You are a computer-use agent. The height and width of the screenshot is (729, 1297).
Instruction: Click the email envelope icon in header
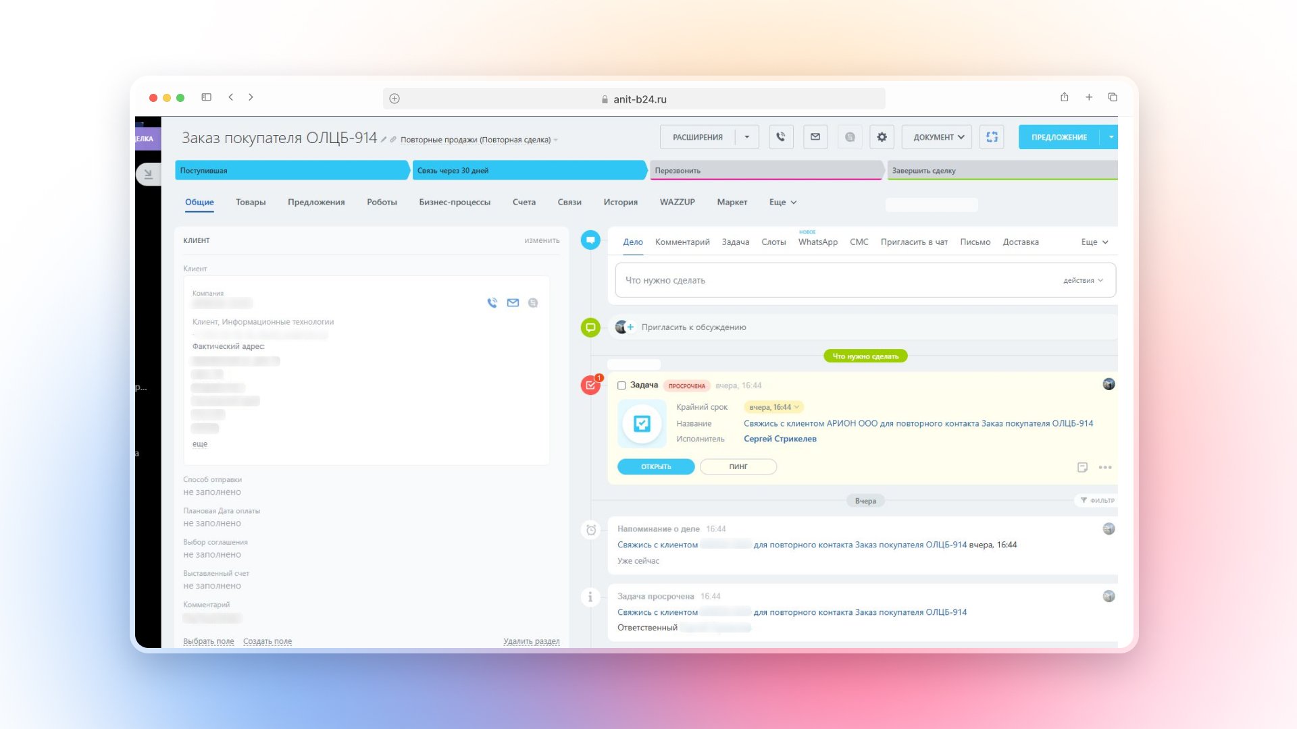815,137
